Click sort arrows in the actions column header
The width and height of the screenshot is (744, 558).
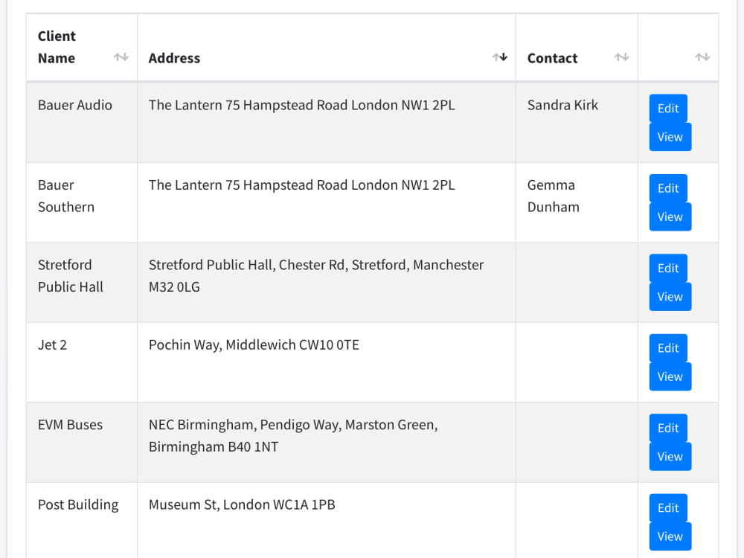coord(702,57)
